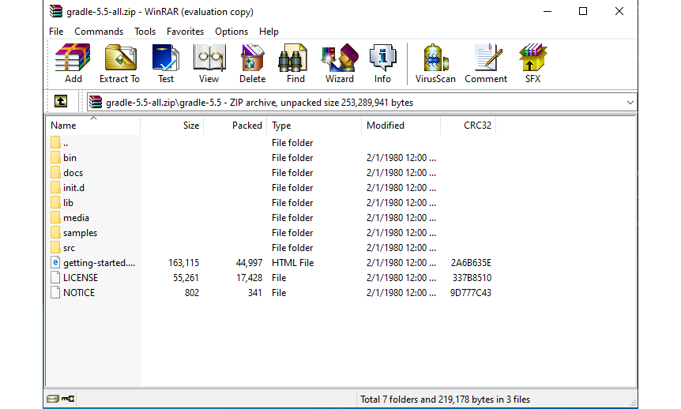Expand the address path dropdown arrow

[x=630, y=103]
